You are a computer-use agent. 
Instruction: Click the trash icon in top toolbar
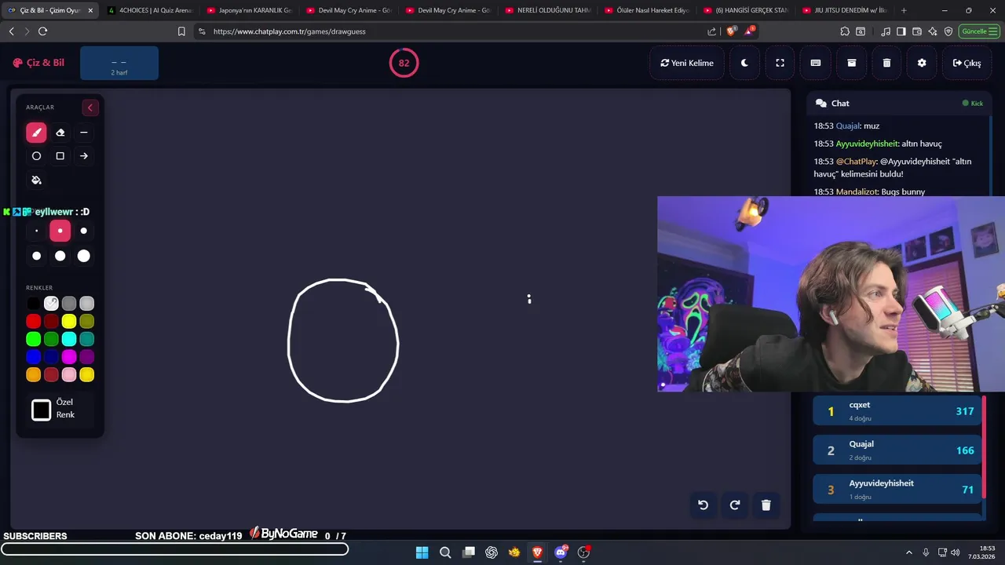[x=886, y=63]
